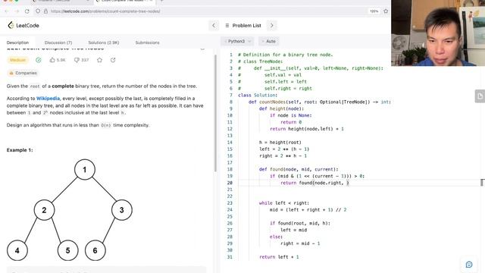Image resolution: width=485 pixels, height=273 pixels.
Task: Click 'return left + 1' on line 31
Action: point(279,257)
